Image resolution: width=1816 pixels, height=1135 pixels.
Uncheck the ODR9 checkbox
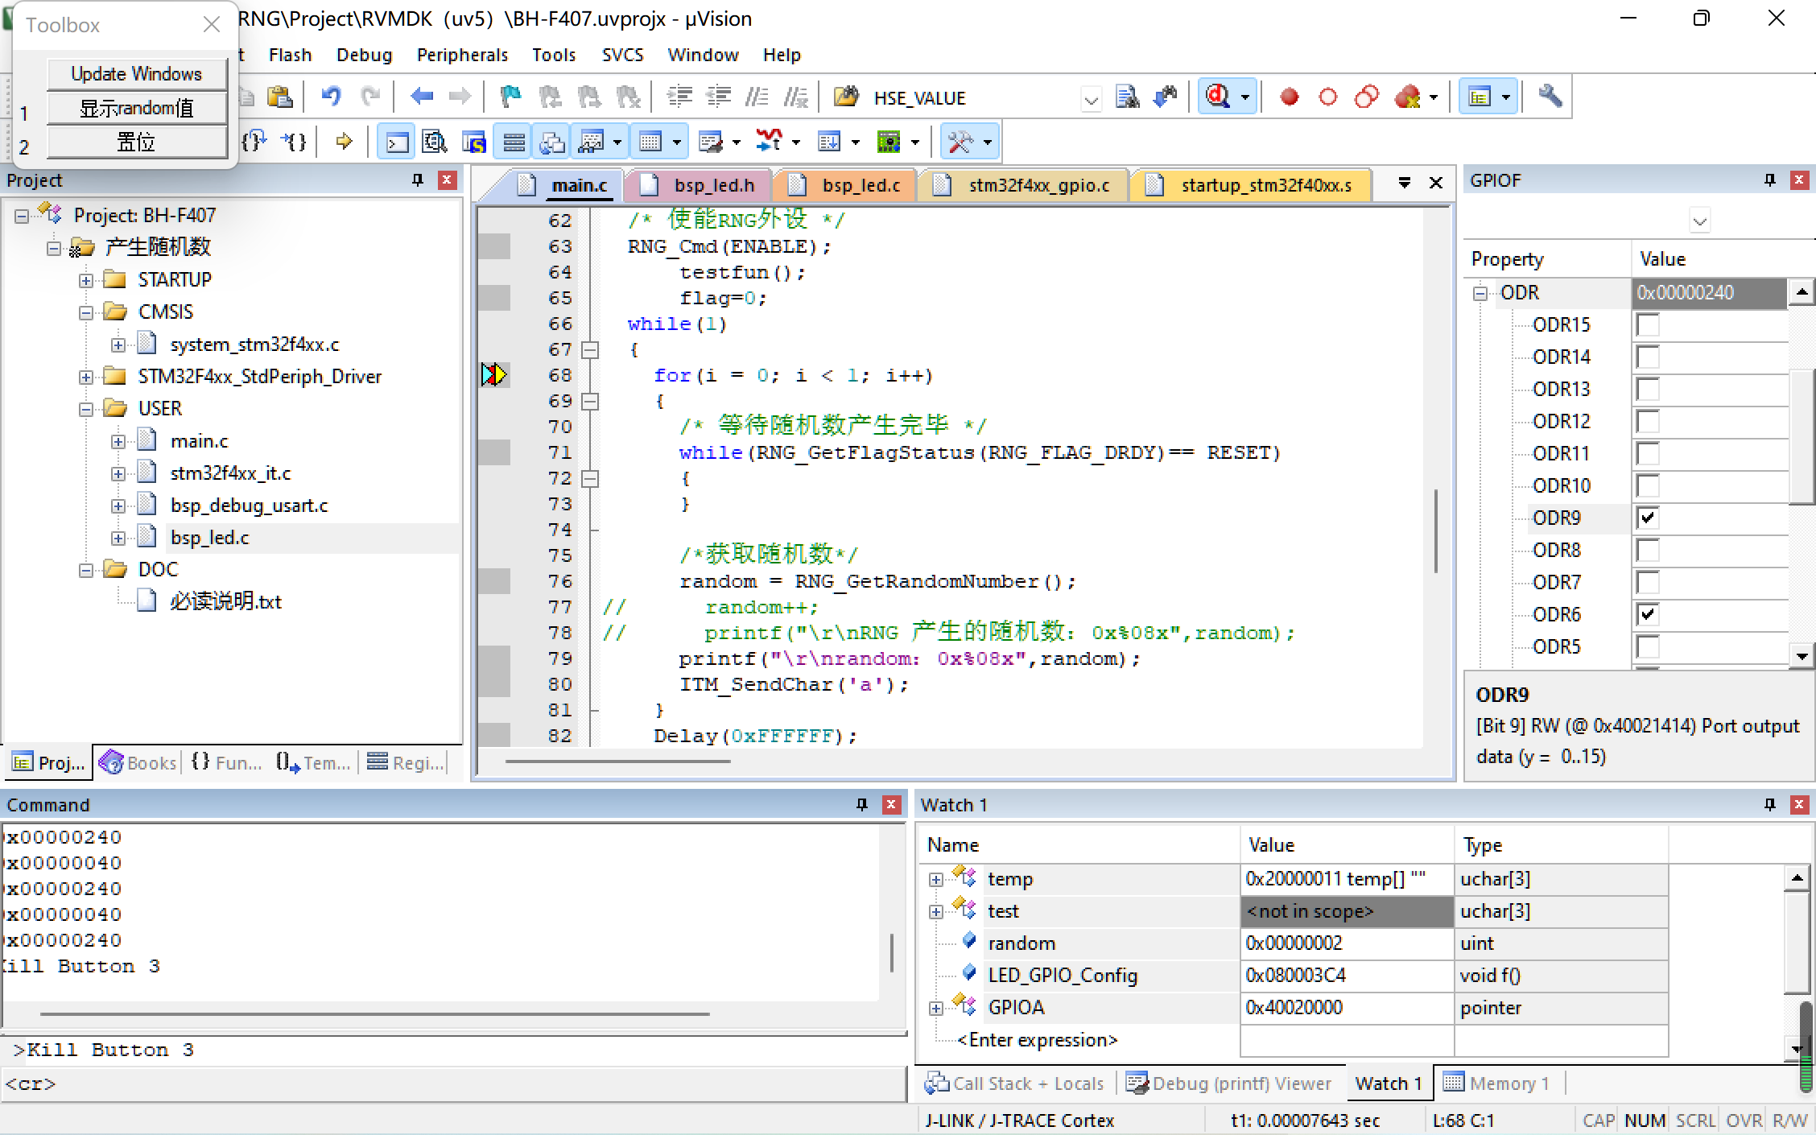(1648, 518)
